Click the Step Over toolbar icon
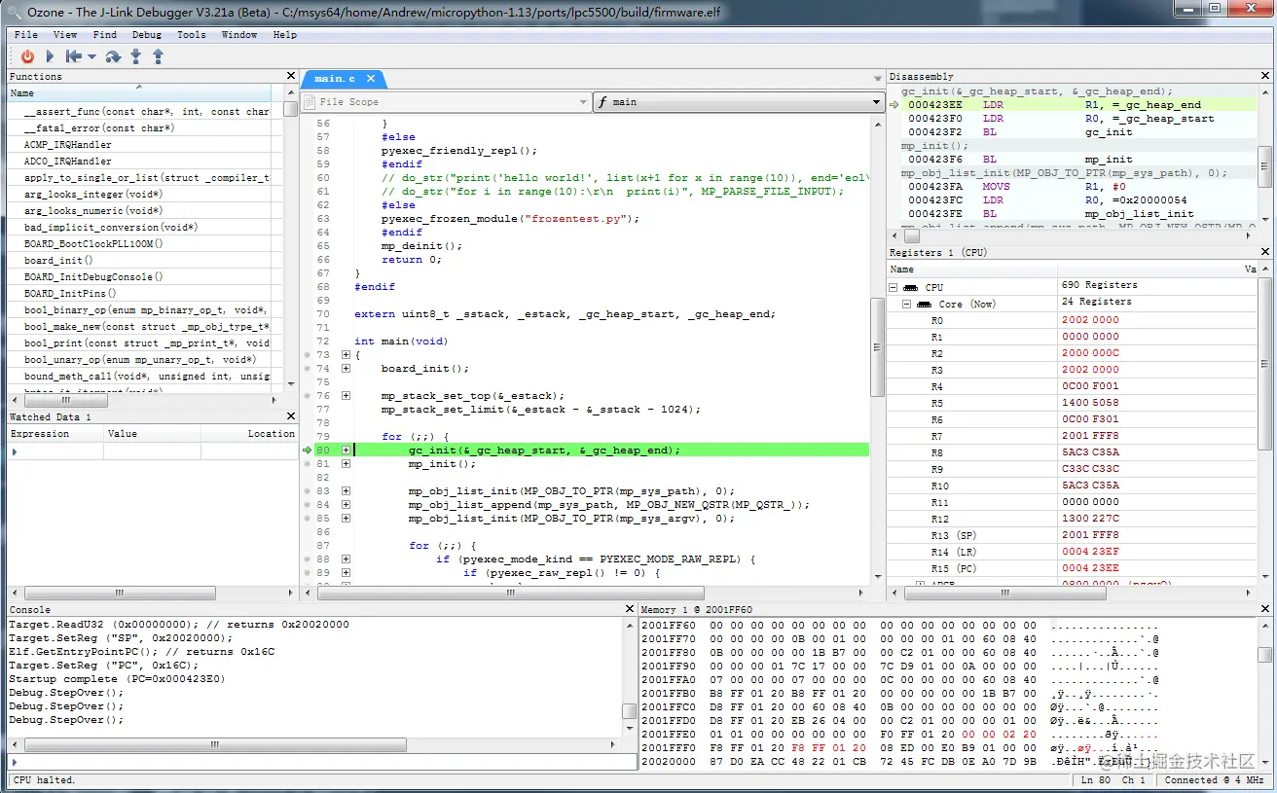Image resolution: width=1277 pixels, height=793 pixels. (113, 56)
